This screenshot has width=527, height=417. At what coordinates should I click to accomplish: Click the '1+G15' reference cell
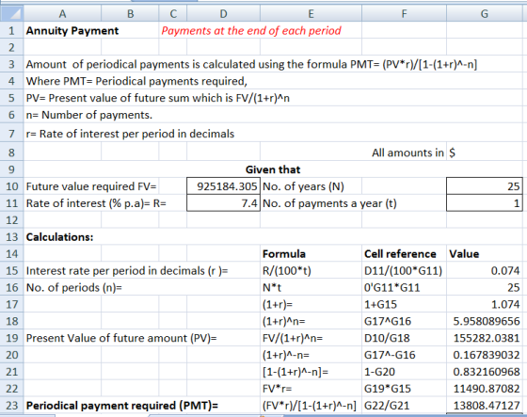coord(404,304)
